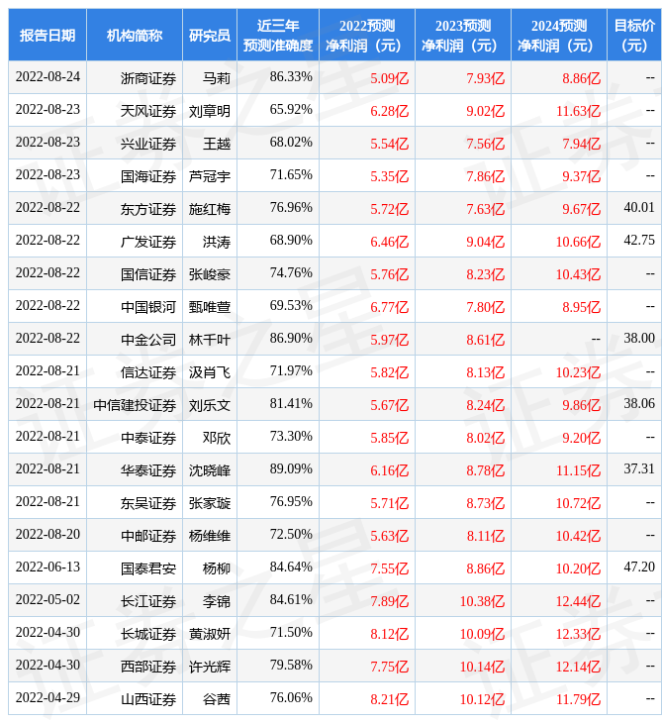662x723 pixels.
Task: Click the 37.31 target price
Action: (639, 469)
